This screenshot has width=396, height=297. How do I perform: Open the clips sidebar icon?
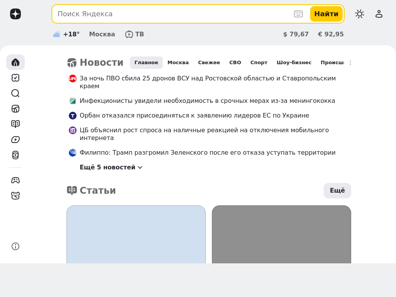[15, 155]
